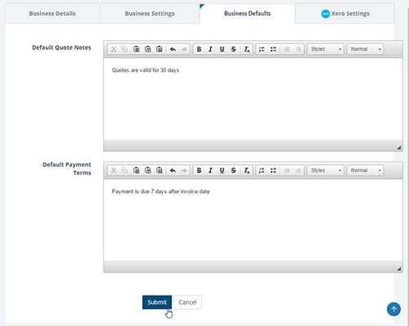This screenshot has height=326, width=409.
Task: Click Quote Notes editor resize handle
Action: pos(399,148)
